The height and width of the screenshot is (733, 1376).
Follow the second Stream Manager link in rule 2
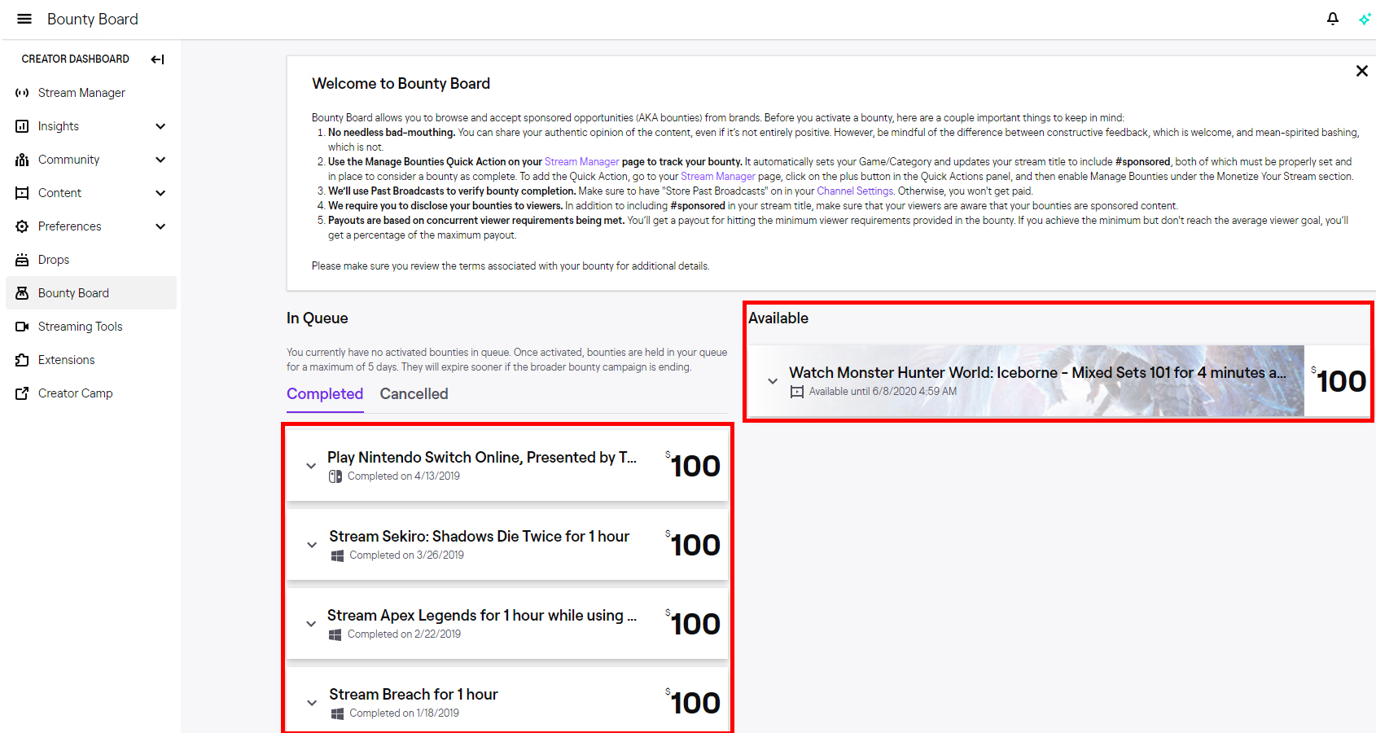(718, 177)
